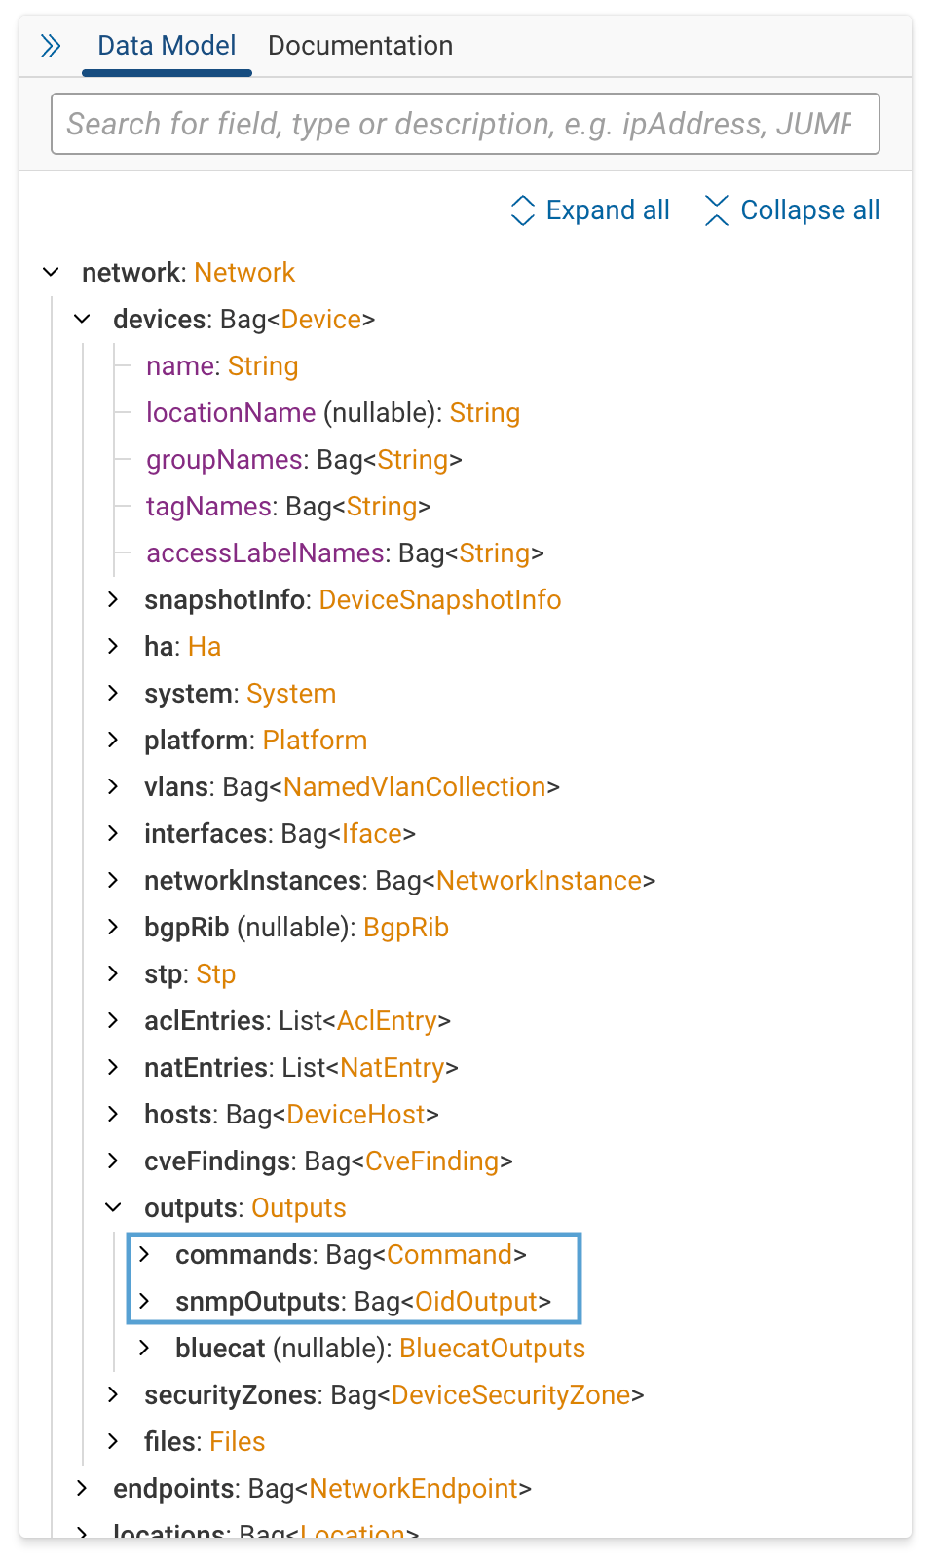
Task: Collapse the network root node
Action: pyautogui.click(x=51, y=272)
